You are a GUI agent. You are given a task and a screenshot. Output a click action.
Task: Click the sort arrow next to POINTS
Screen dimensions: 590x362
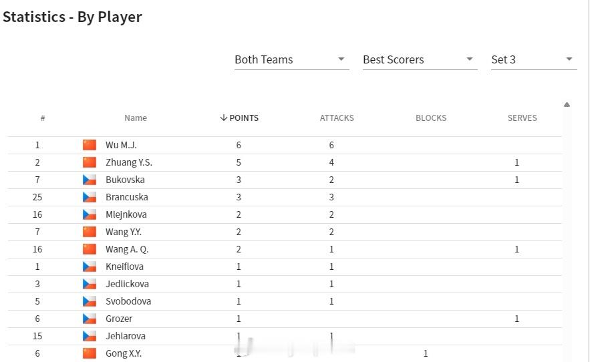(x=223, y=118)
